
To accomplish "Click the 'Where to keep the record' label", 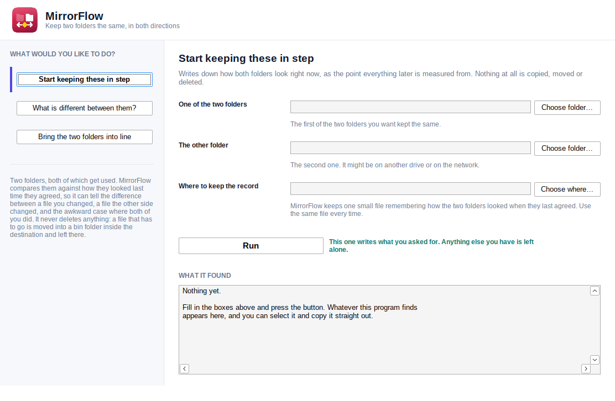I will click(x=218, y=186).
